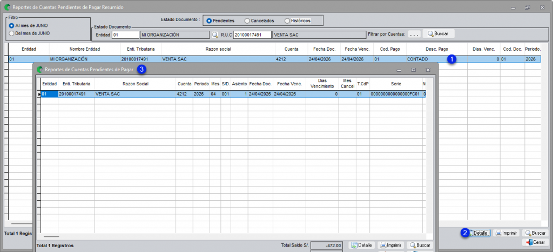
Task: Click 'Razon Social' column header in front window
Action: point(136,84)
